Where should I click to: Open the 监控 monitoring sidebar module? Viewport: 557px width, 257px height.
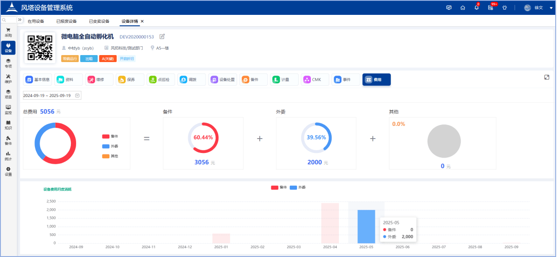click(8, 109)
